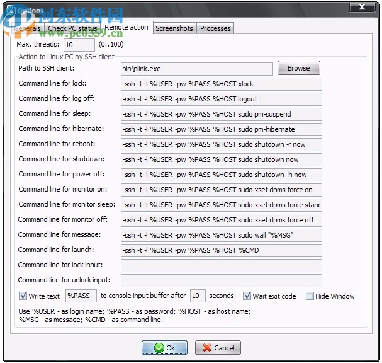Switch to the Generals tab
The image size is (382, 363).
[28, 28]
